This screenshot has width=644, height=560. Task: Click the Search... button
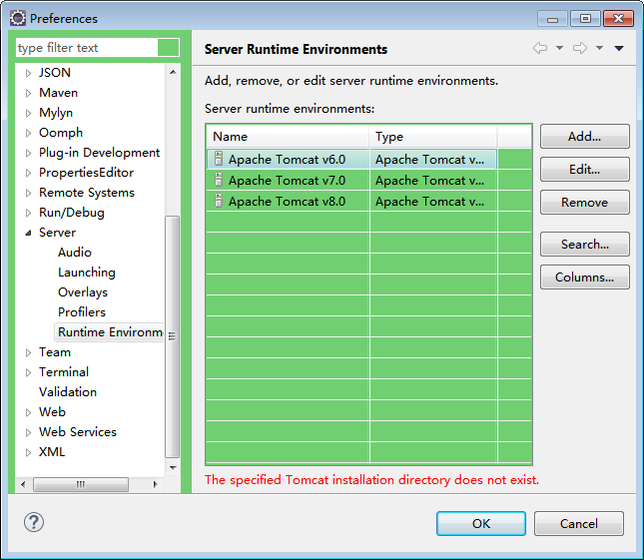(584, 244)
